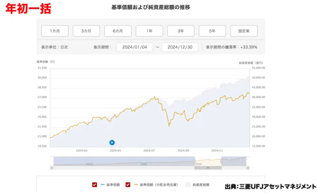Select 設定来 since-inception range
Screen dimensions: 317x193
[x=244, y=31]
